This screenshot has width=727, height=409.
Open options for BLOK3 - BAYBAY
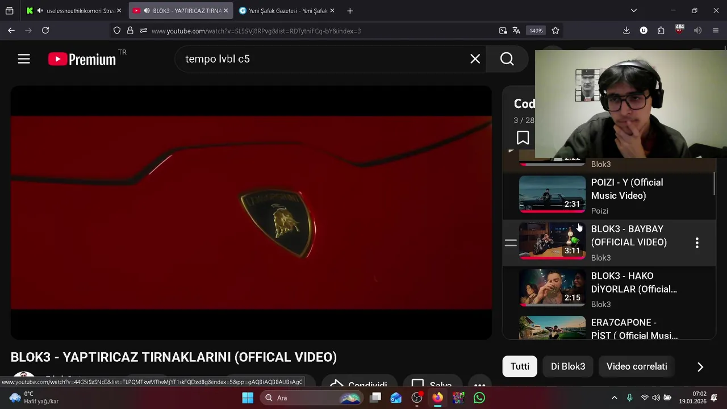[x=697, y=243]
